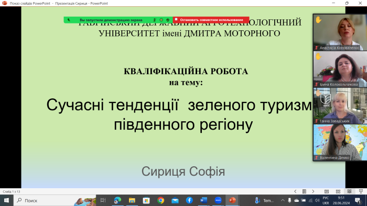Click the phone icon in the Zoom sharing bar
Viewport: 367px width, 206px height.
click(x=69, y=20)
